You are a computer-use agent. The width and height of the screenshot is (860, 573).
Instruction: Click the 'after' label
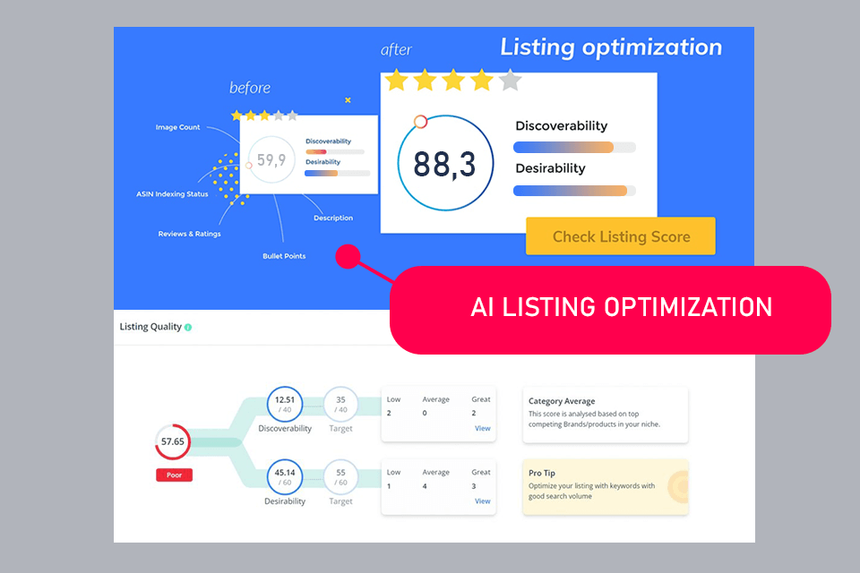click(x=396, y=50)
